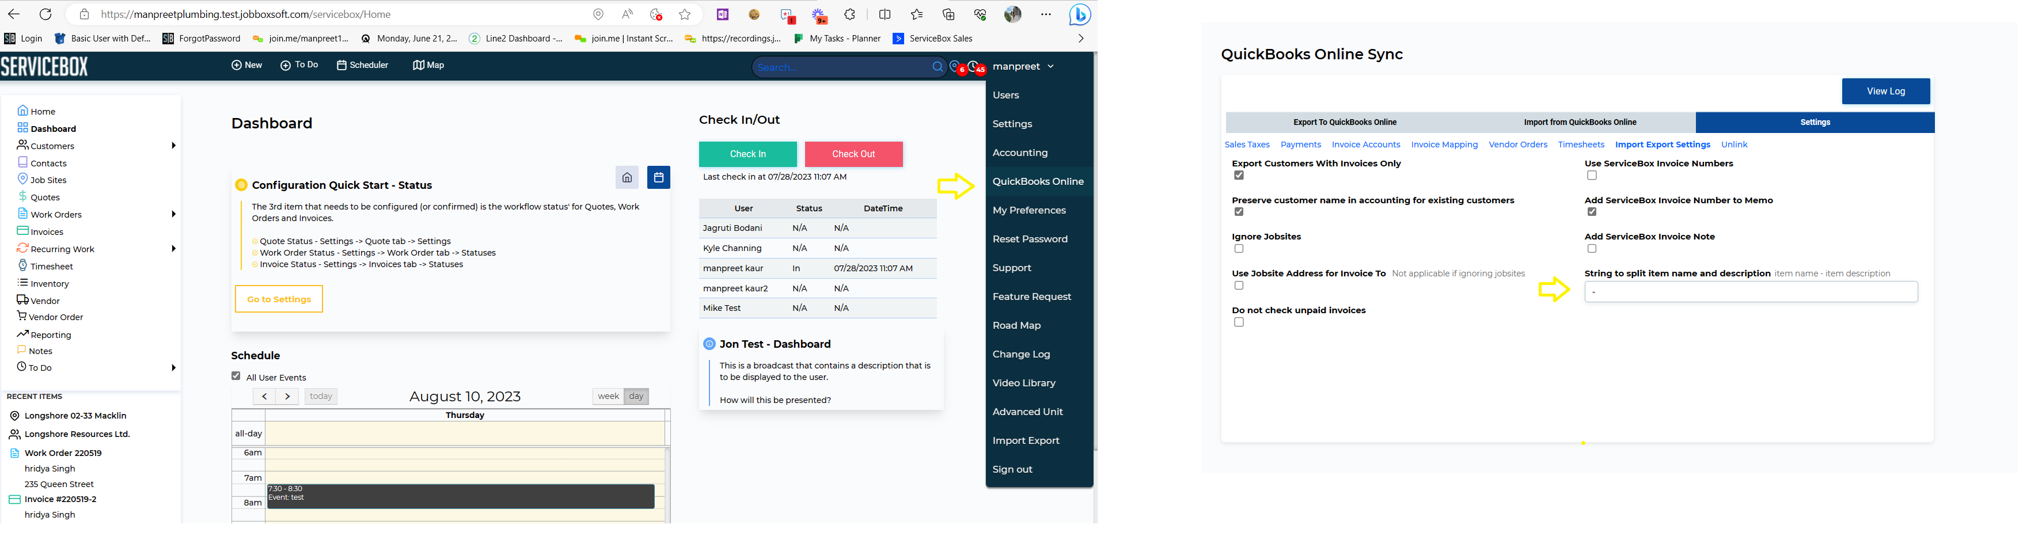The height and width of the screenshot is (551, 2038).
Task: Enable Ignore Jobsites checkbox
Action: tap(1239, 249)
